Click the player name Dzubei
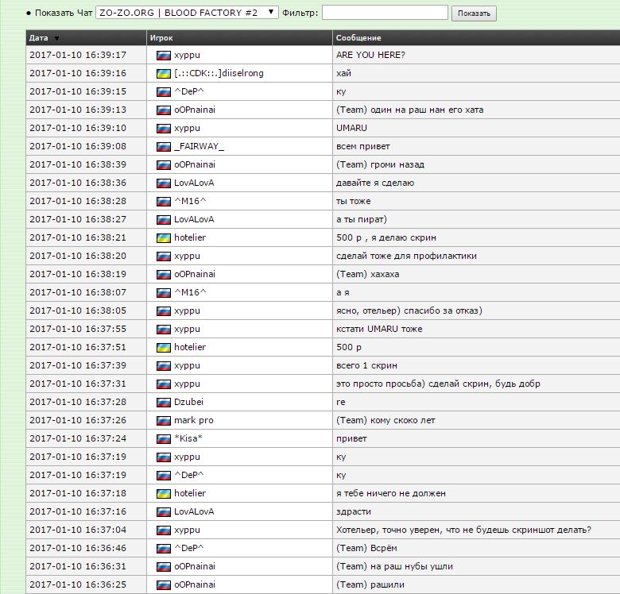Screen dimensions: 620x594 pyautogui.click(x=189, y=402)
